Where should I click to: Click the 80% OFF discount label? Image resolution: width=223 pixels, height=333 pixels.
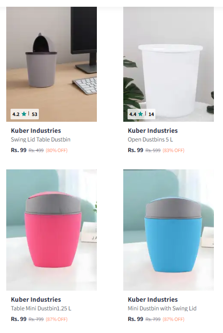(x=57, y=150)
